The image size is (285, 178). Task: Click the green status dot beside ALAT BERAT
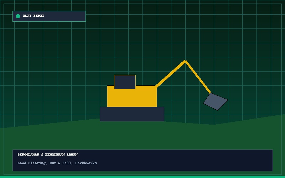18,16
